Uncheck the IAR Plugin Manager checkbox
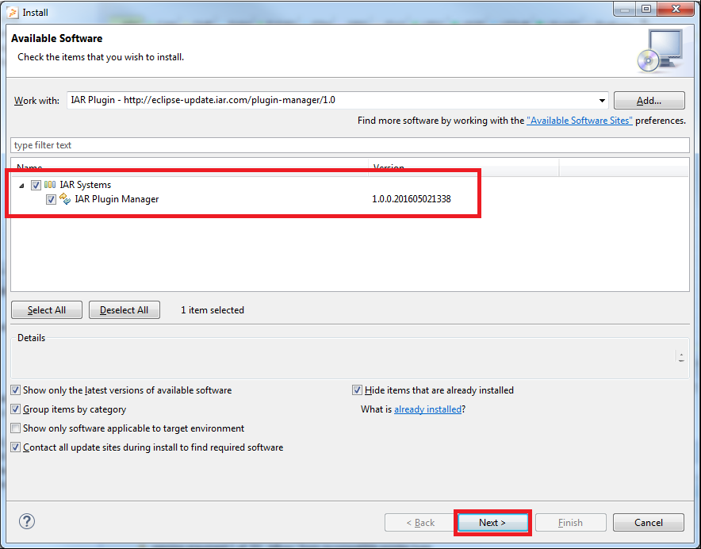The image size is (701, 549). click(x=51, y=199)
